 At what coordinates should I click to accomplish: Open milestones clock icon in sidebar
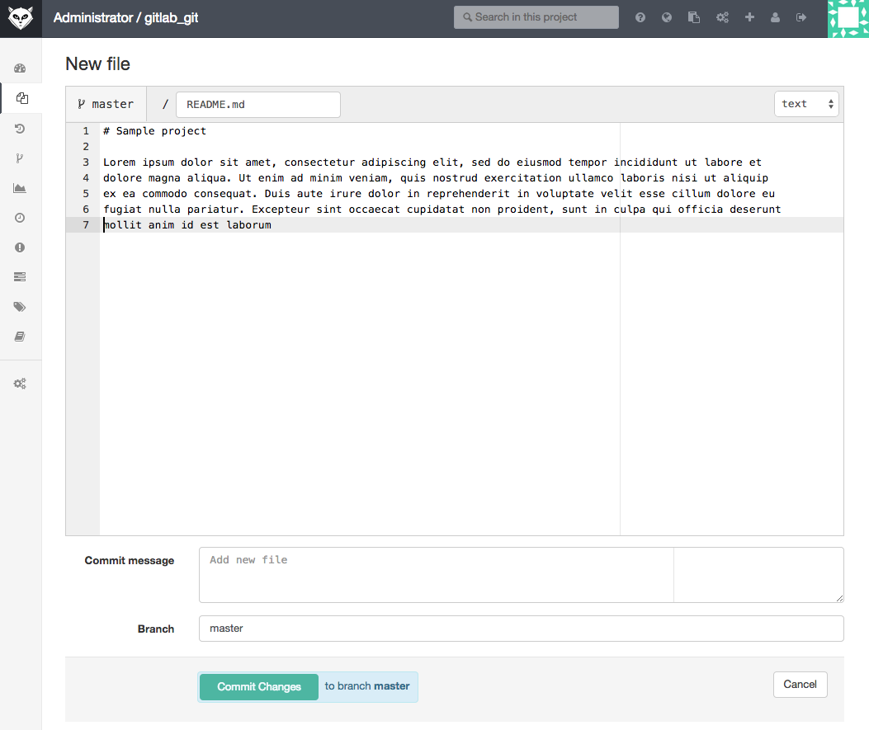tap(20, 218)
